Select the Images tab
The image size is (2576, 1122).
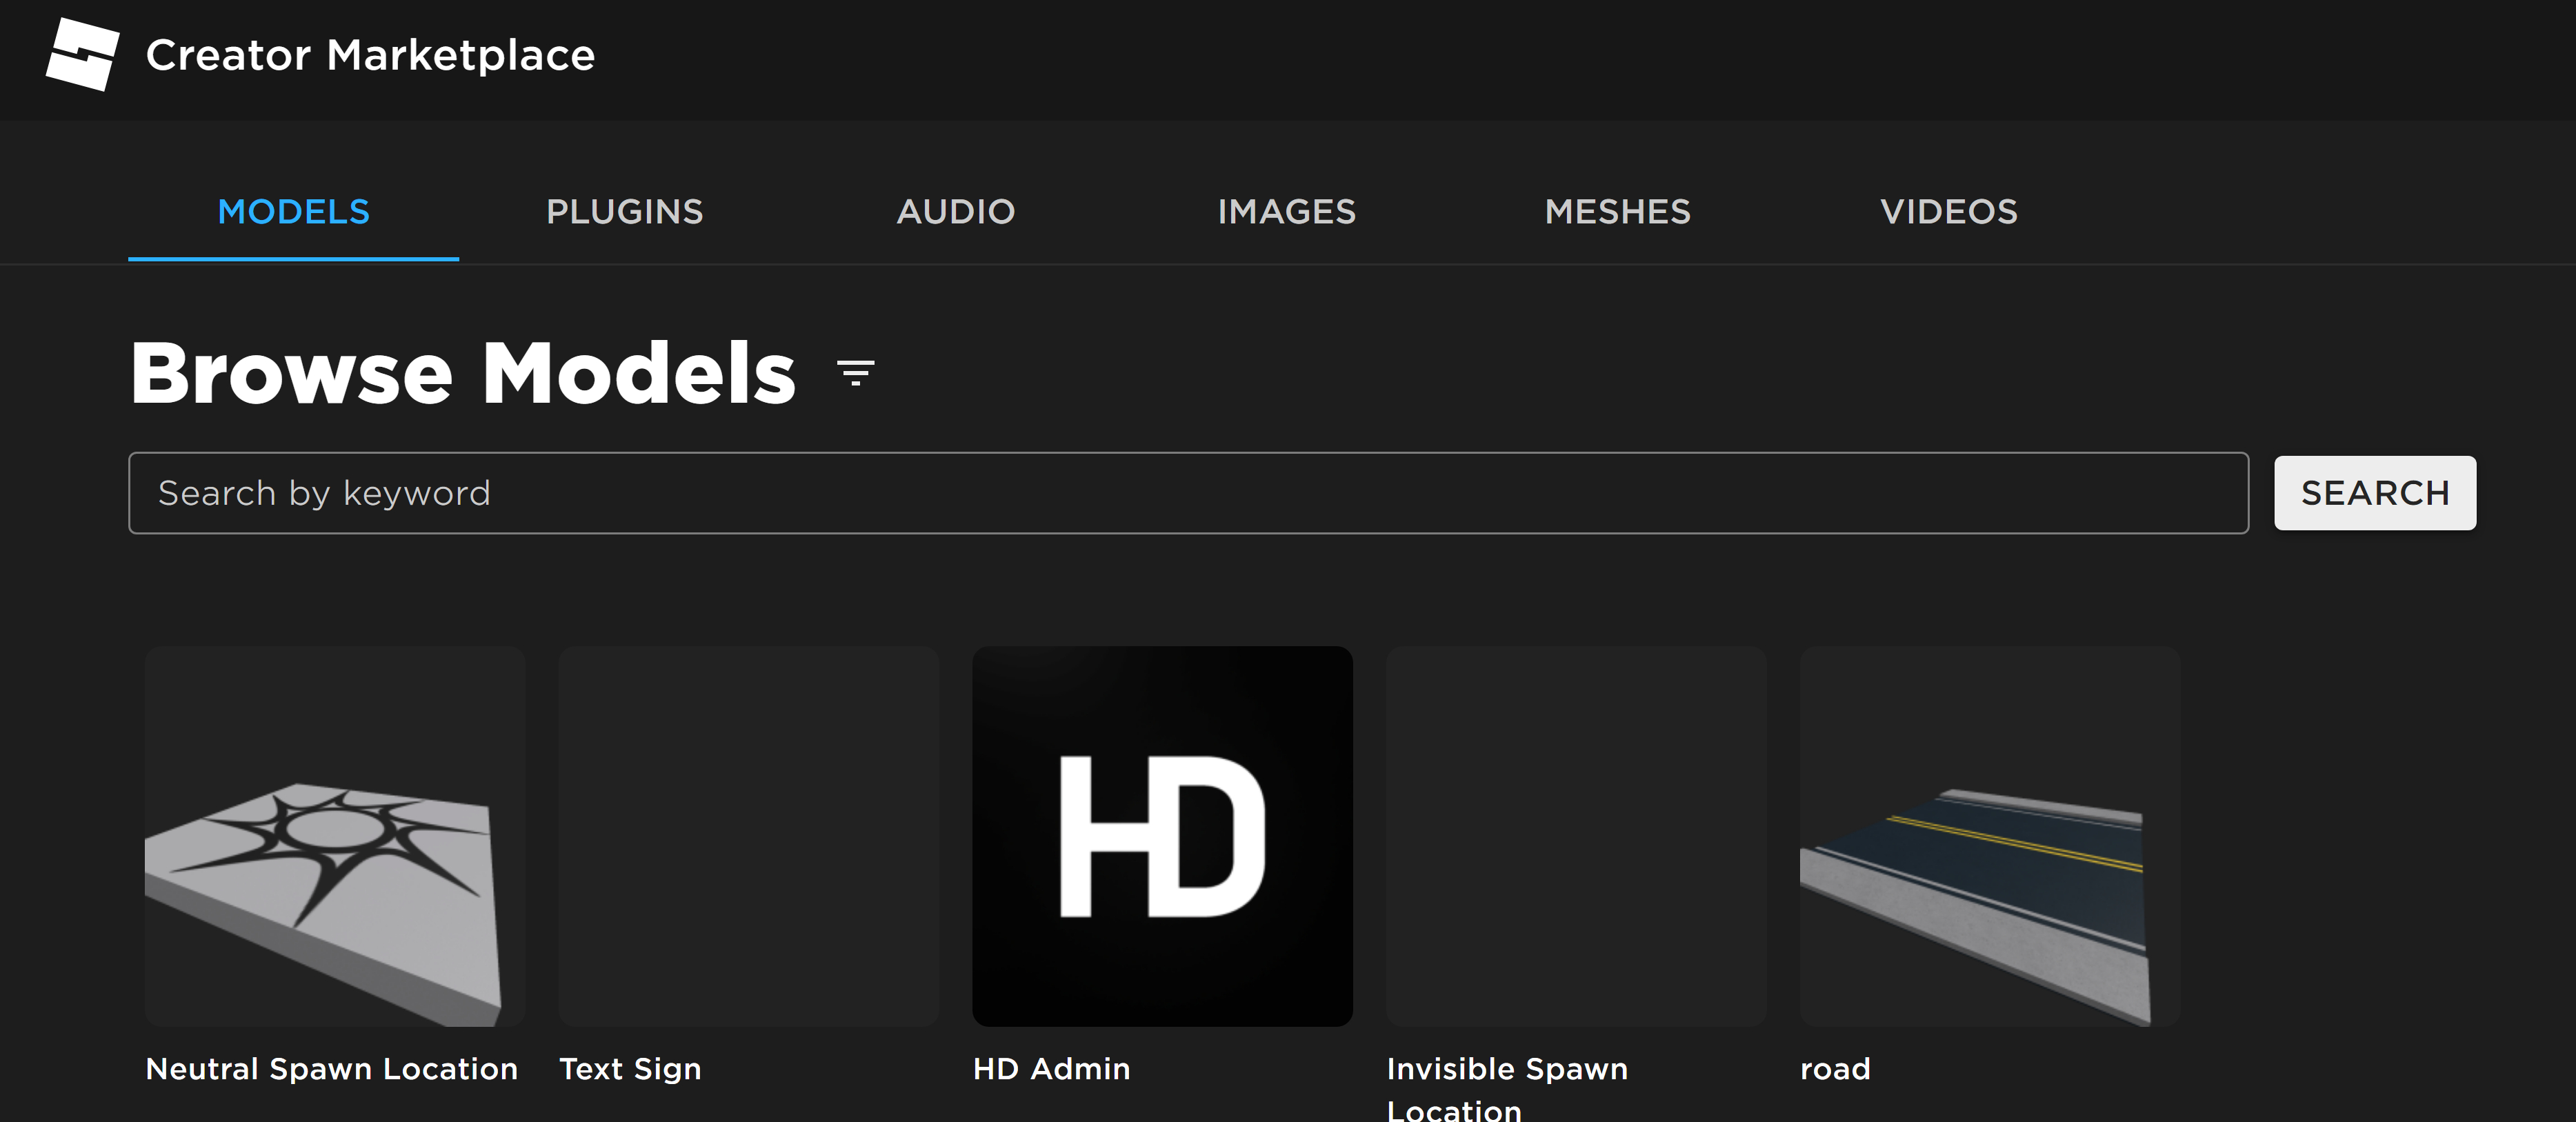click(x=1286, y=212)
